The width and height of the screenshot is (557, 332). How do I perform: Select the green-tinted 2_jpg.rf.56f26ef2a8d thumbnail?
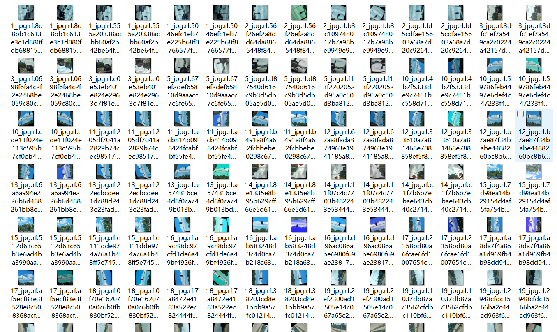pos(300,12)
